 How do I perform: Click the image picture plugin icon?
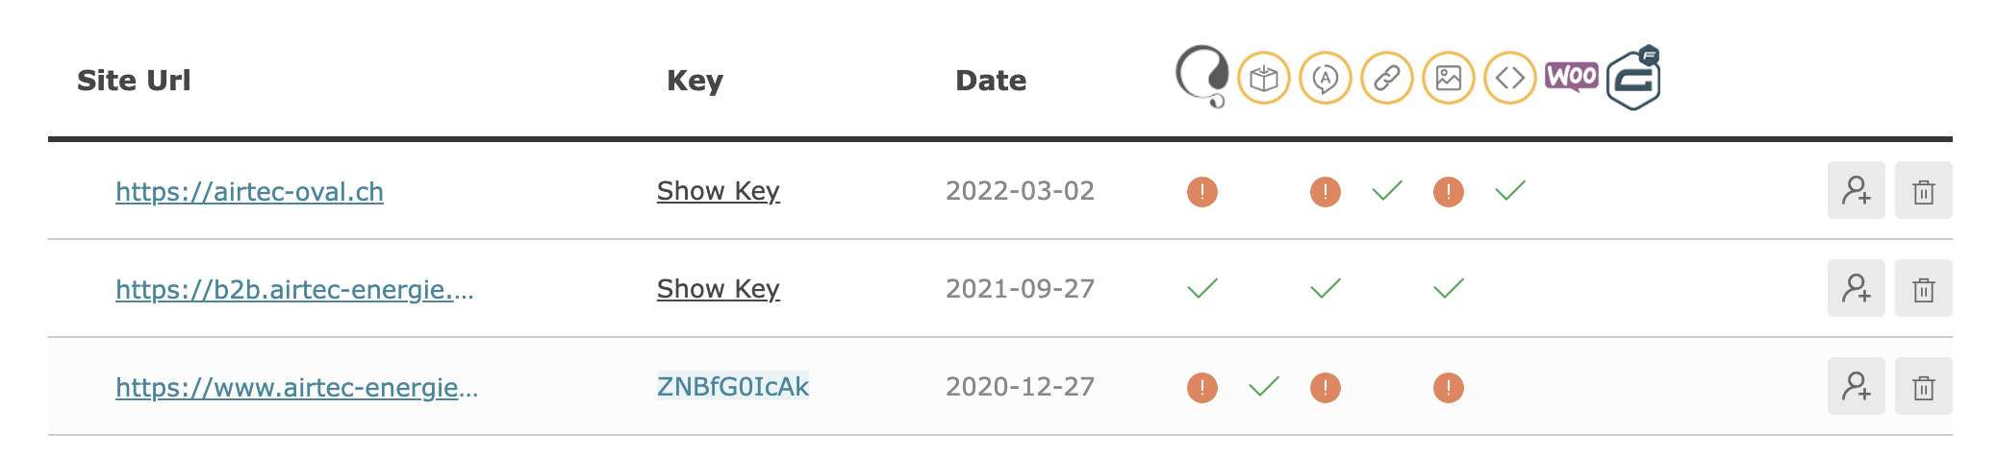1449,78
